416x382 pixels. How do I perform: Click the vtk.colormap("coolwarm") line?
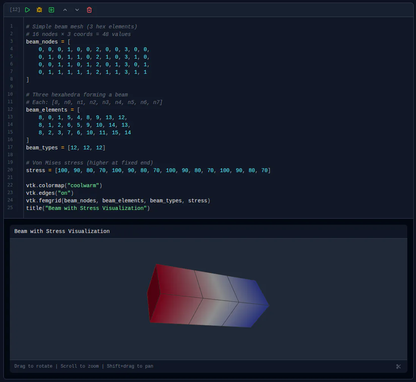(x=64, y=185)
